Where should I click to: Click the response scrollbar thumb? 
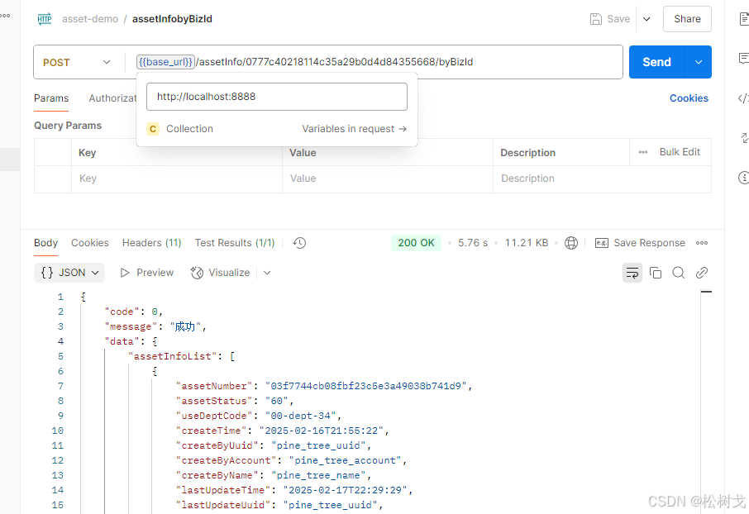coord(706,292)
